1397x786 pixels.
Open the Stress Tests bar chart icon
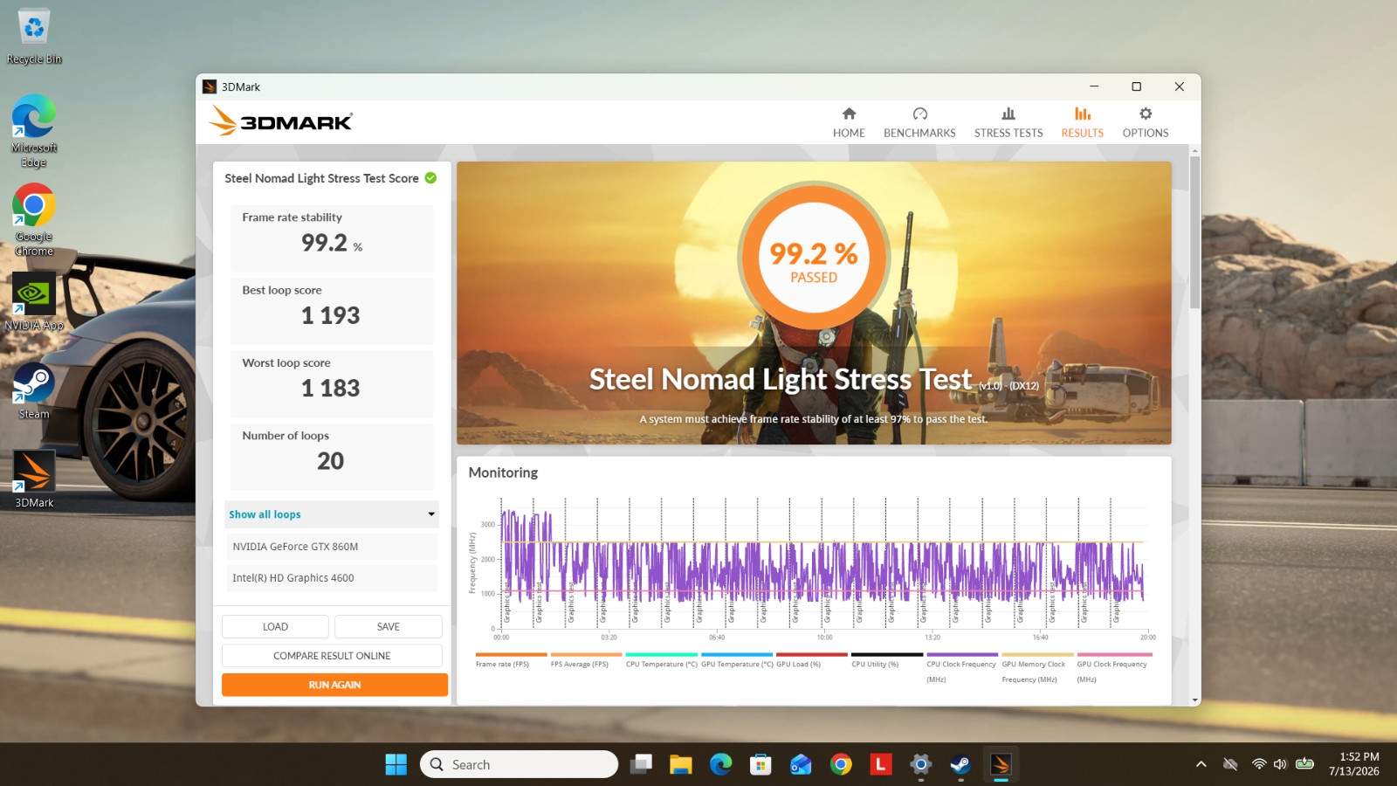point(1008,114)
